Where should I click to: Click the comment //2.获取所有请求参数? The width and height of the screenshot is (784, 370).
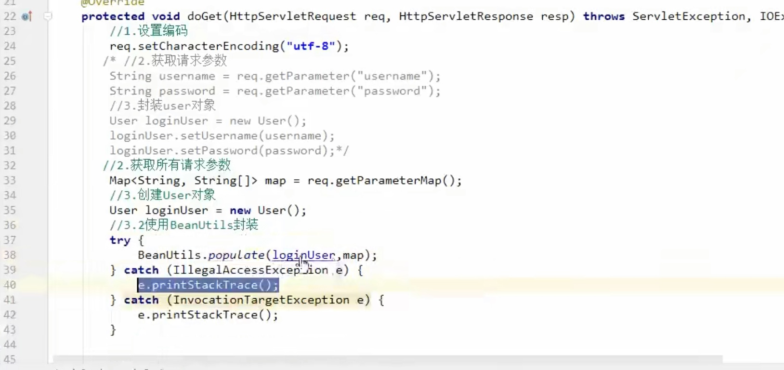pos(167,165)
